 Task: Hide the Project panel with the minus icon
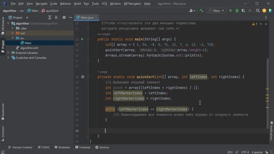point(70,18)
